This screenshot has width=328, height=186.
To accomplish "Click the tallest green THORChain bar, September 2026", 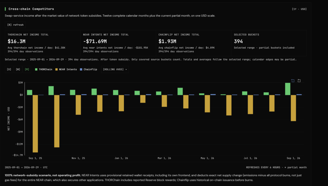I will coord(288,89).
